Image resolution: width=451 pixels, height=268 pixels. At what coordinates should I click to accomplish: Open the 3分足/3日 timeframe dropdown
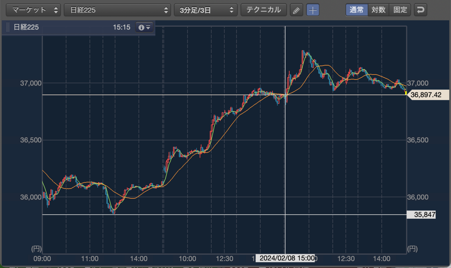pos(206,10)
